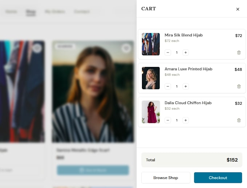Select the Dalia Cloud Chiffon Hijab title
Screen dimensions: 247x188
[188, 103]
